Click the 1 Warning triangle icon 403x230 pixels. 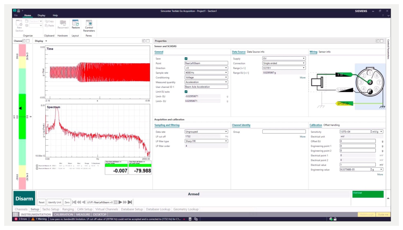tap(33, 219)
